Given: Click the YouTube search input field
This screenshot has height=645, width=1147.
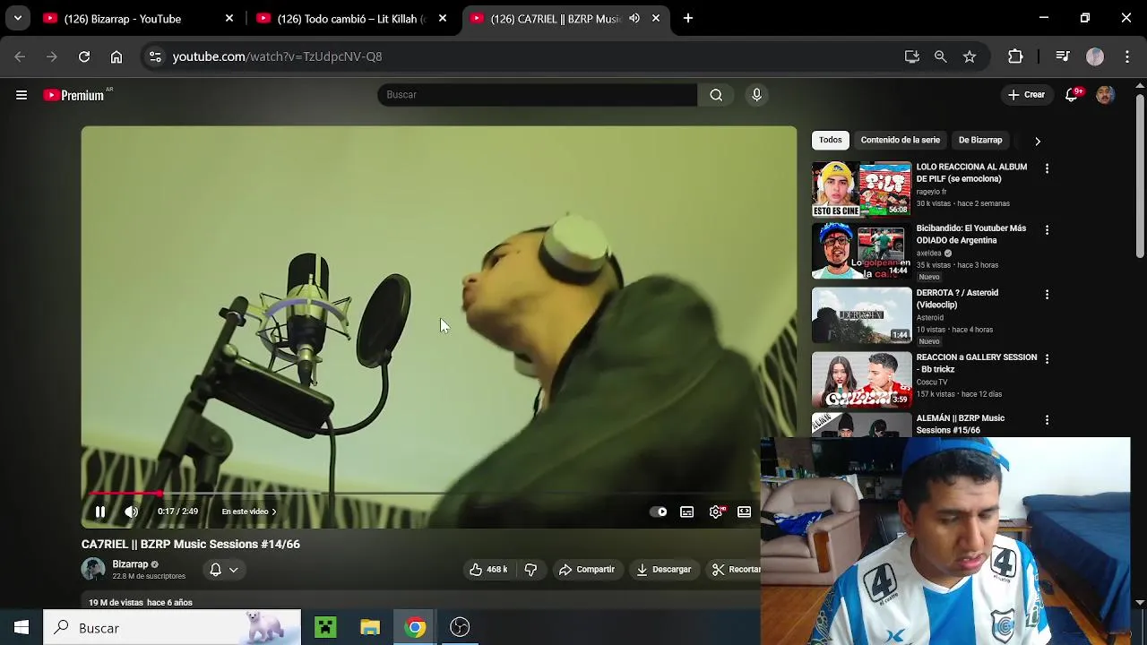Looking at the screenshot, I should tap(537, 95).
